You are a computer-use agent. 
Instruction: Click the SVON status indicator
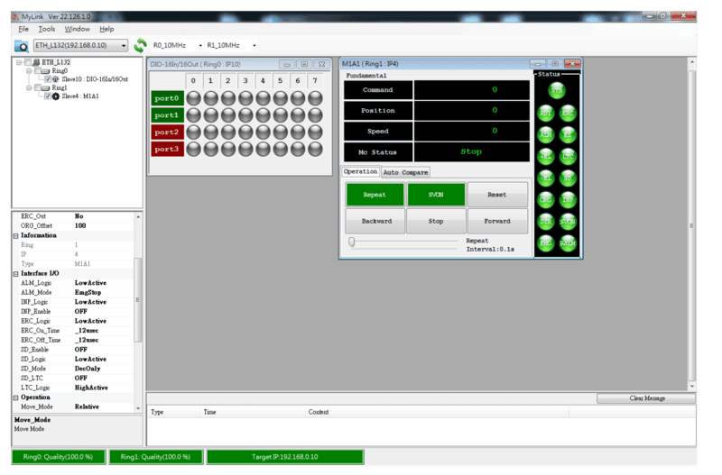[x=568, y=222]
